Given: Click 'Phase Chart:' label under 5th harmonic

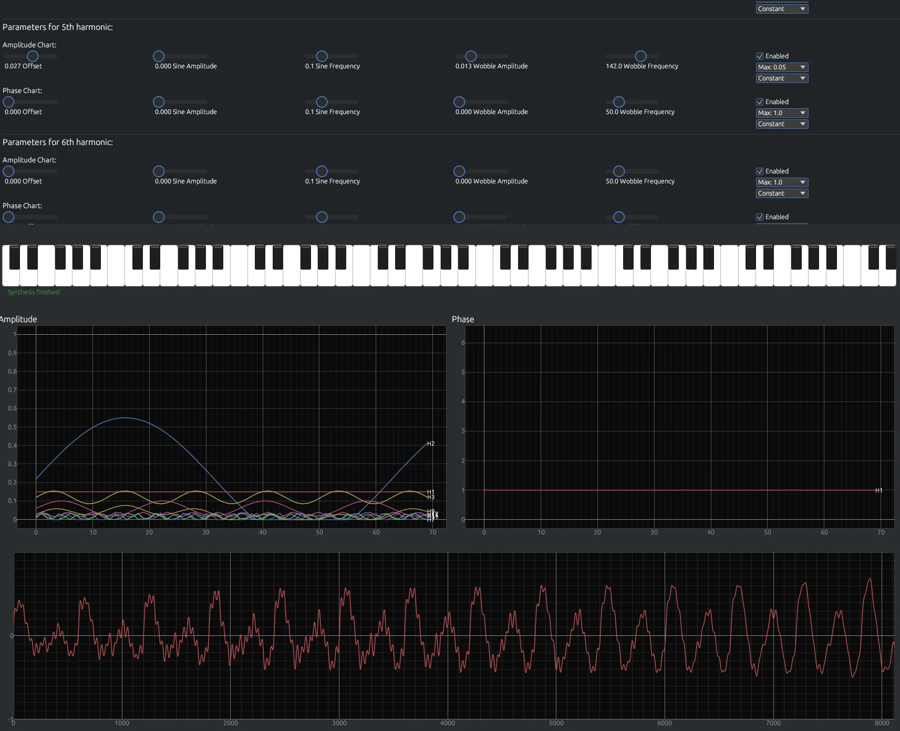Looking at the screenshot, I should 23,91.
